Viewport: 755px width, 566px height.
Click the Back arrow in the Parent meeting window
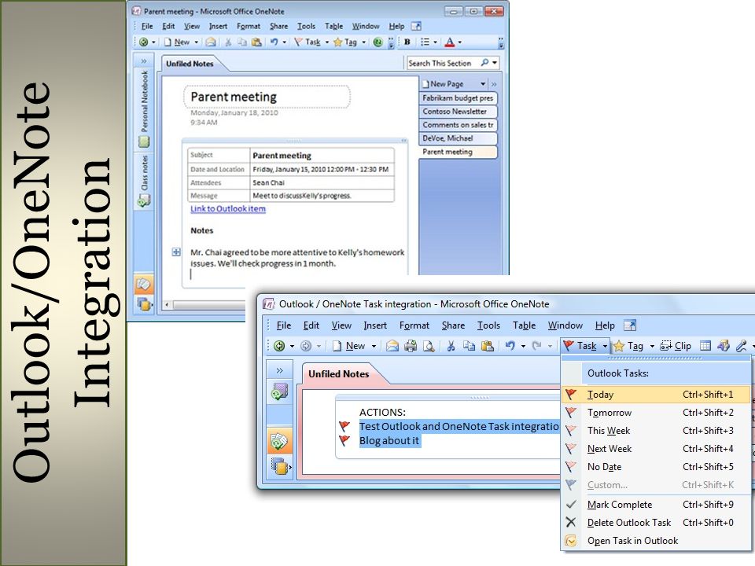[143, 42]
